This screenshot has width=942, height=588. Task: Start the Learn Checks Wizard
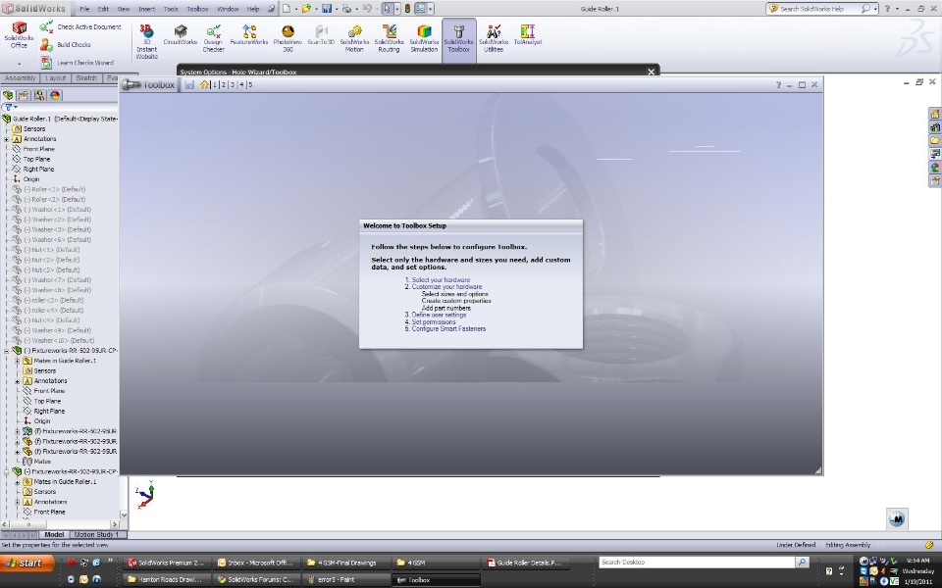(77, 63)
